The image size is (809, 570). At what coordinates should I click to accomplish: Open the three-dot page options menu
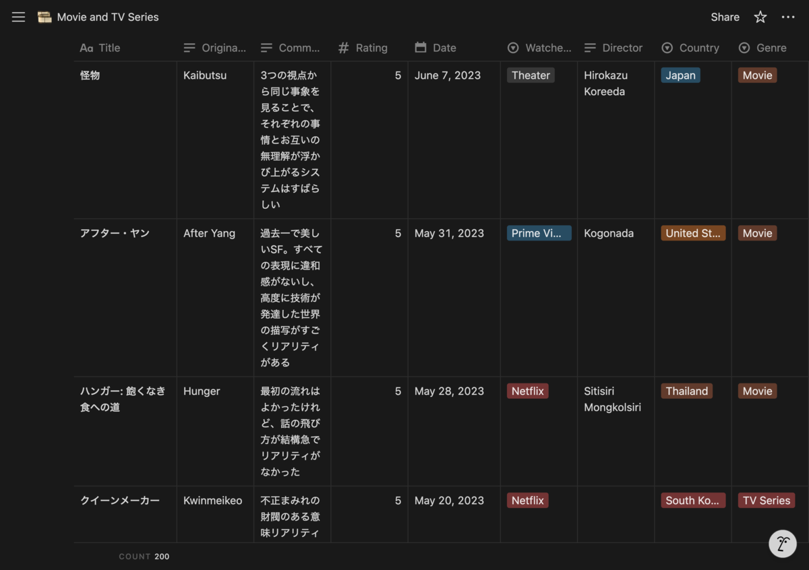tap(788, 17)
